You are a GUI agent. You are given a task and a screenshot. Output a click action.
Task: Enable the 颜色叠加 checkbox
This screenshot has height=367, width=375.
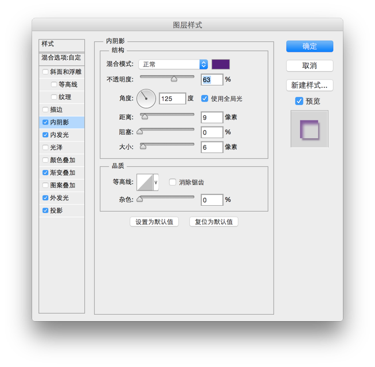coord(45,160)
